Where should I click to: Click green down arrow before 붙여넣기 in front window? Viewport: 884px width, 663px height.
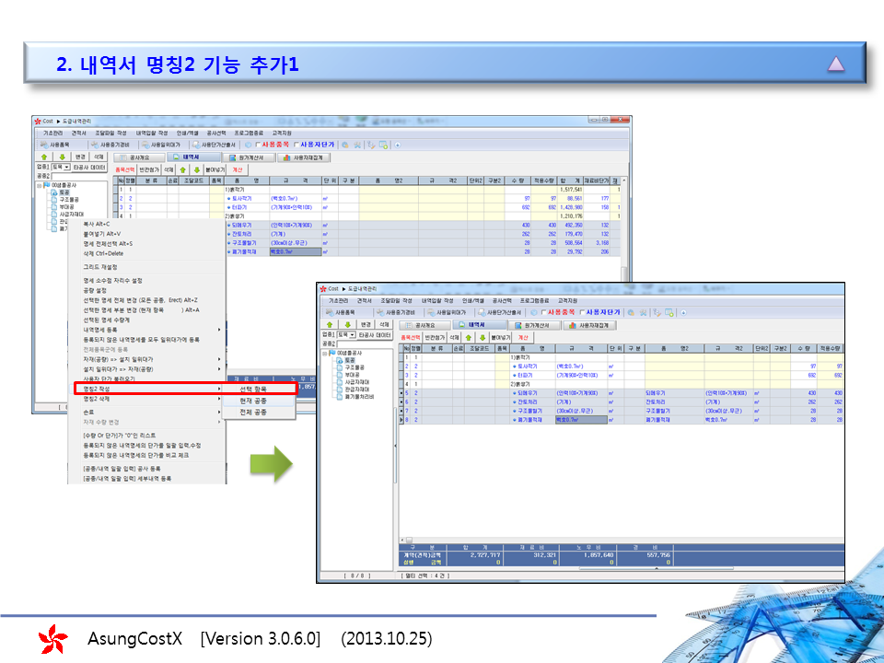[483, 338]
